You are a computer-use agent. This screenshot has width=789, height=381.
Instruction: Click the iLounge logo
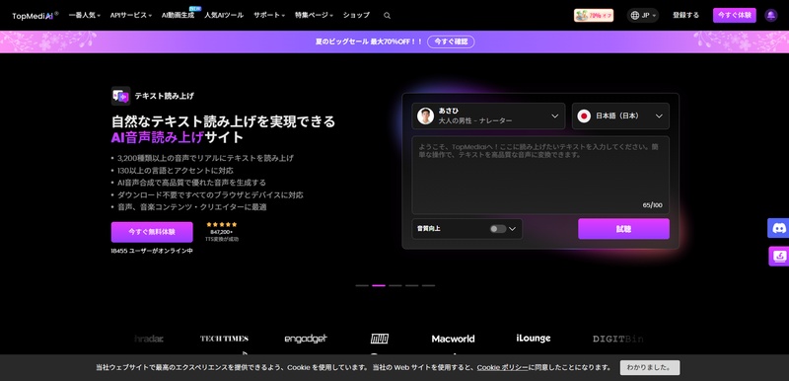click(x=533, y=339)
